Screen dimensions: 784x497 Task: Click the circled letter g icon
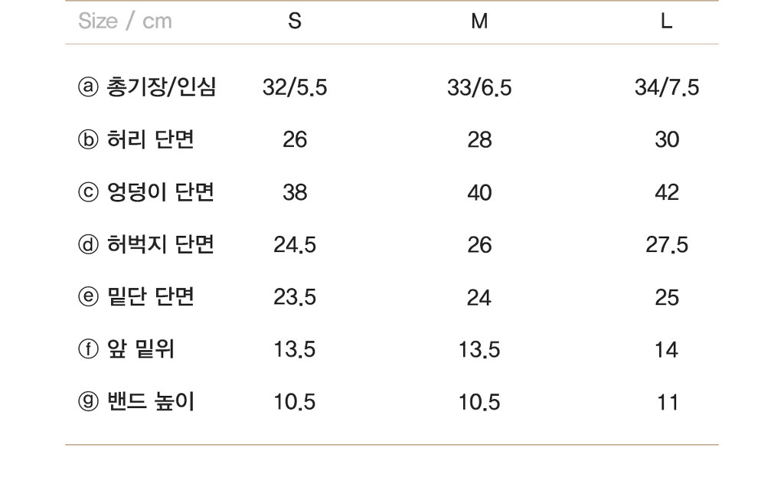tap(88, 401)
